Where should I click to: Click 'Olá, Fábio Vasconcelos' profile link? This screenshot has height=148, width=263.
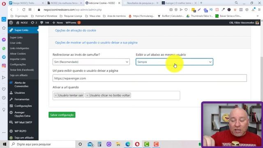pyautogui.click(x=244, y=23)
